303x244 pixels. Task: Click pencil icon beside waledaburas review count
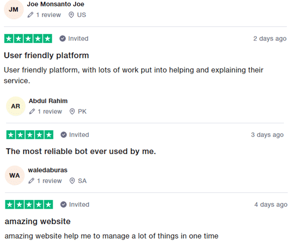32,181
